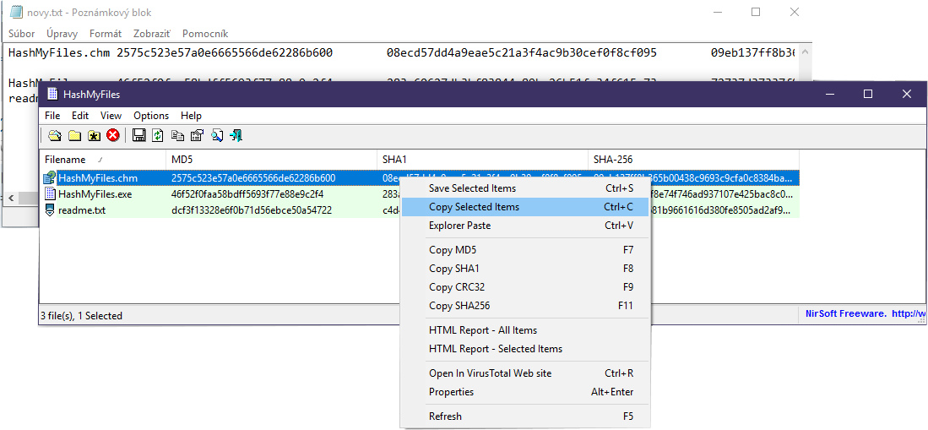Viewport: 928px width, 430px height.
Task: Open the Formát menu in Notepad
Action: pos(106,34)
